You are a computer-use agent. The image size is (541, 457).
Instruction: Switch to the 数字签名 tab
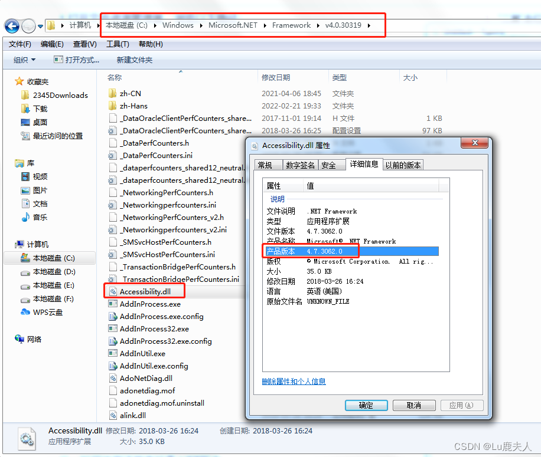[300, 165]
